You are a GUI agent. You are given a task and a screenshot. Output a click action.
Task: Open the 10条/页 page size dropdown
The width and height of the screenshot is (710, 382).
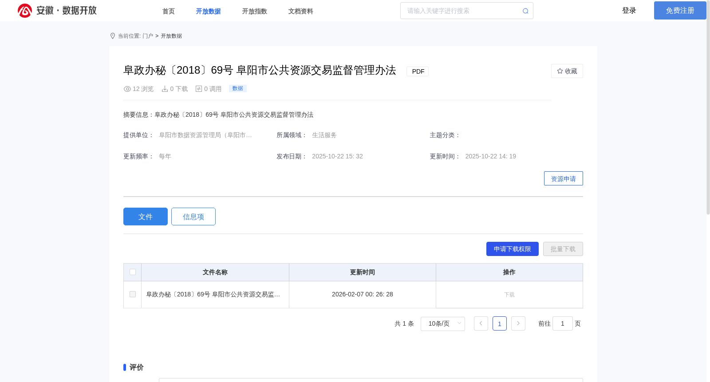(x=443, y=323)
